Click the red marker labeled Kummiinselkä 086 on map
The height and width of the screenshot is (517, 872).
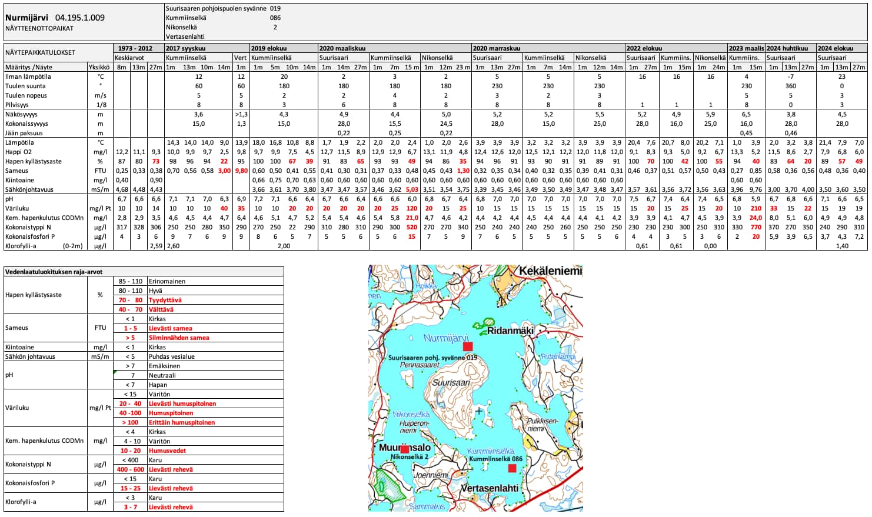pos(512,468)
